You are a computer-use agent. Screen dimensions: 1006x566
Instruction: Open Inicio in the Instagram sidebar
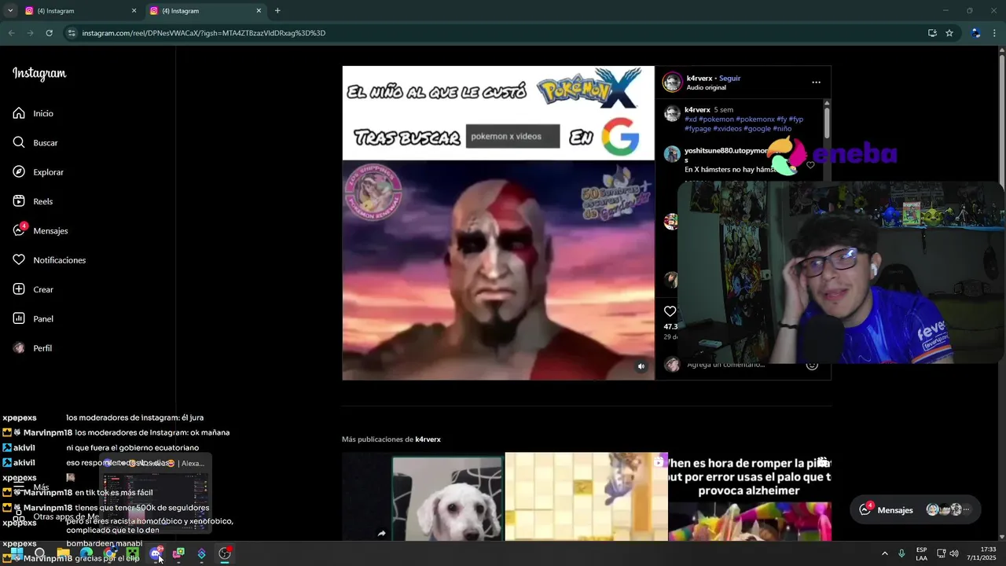33,113
